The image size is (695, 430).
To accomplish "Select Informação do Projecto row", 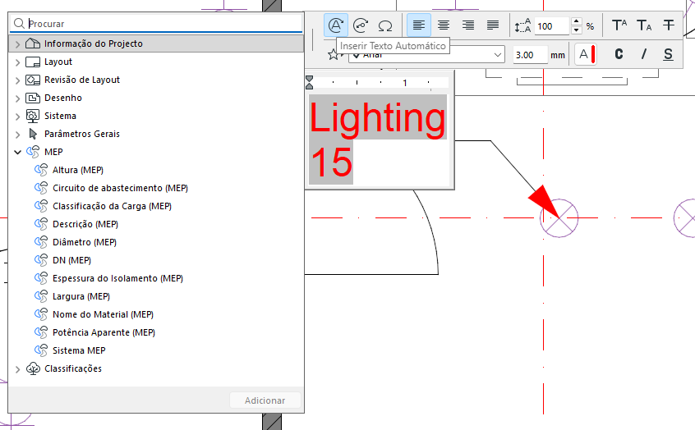I will (x=156, y=43).
